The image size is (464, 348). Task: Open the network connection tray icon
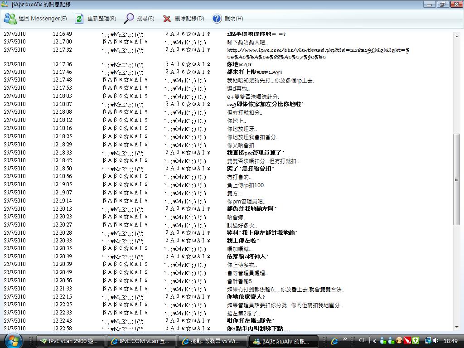428,341
